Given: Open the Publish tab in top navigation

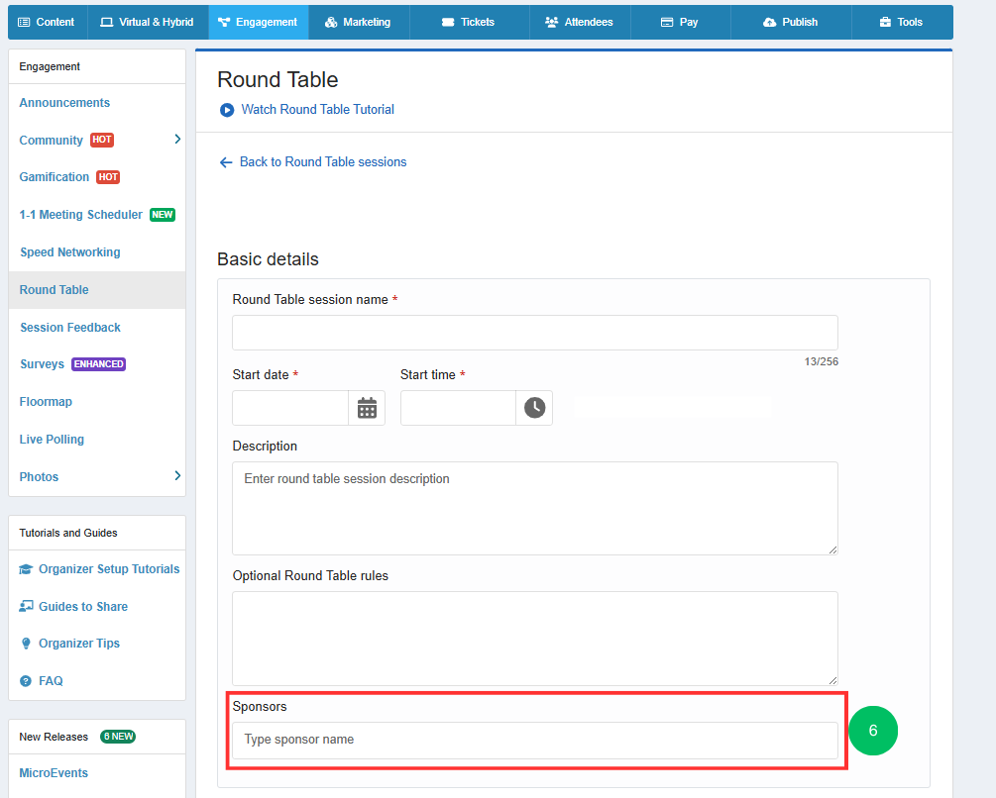Looking at the screenshot, I should 790,22.
